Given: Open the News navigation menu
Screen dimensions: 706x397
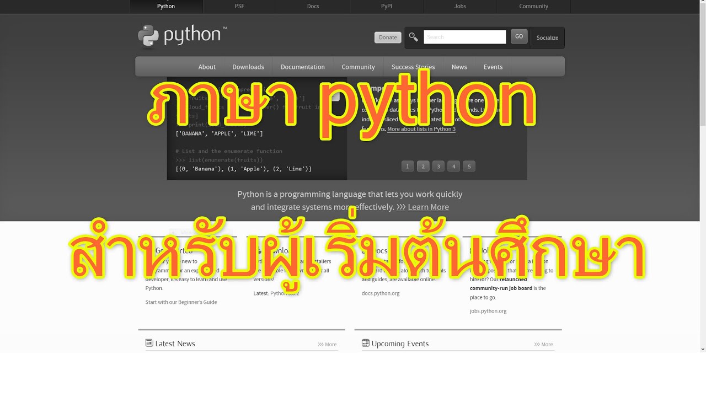Looking at the screenshot, I should click(459, 67).
